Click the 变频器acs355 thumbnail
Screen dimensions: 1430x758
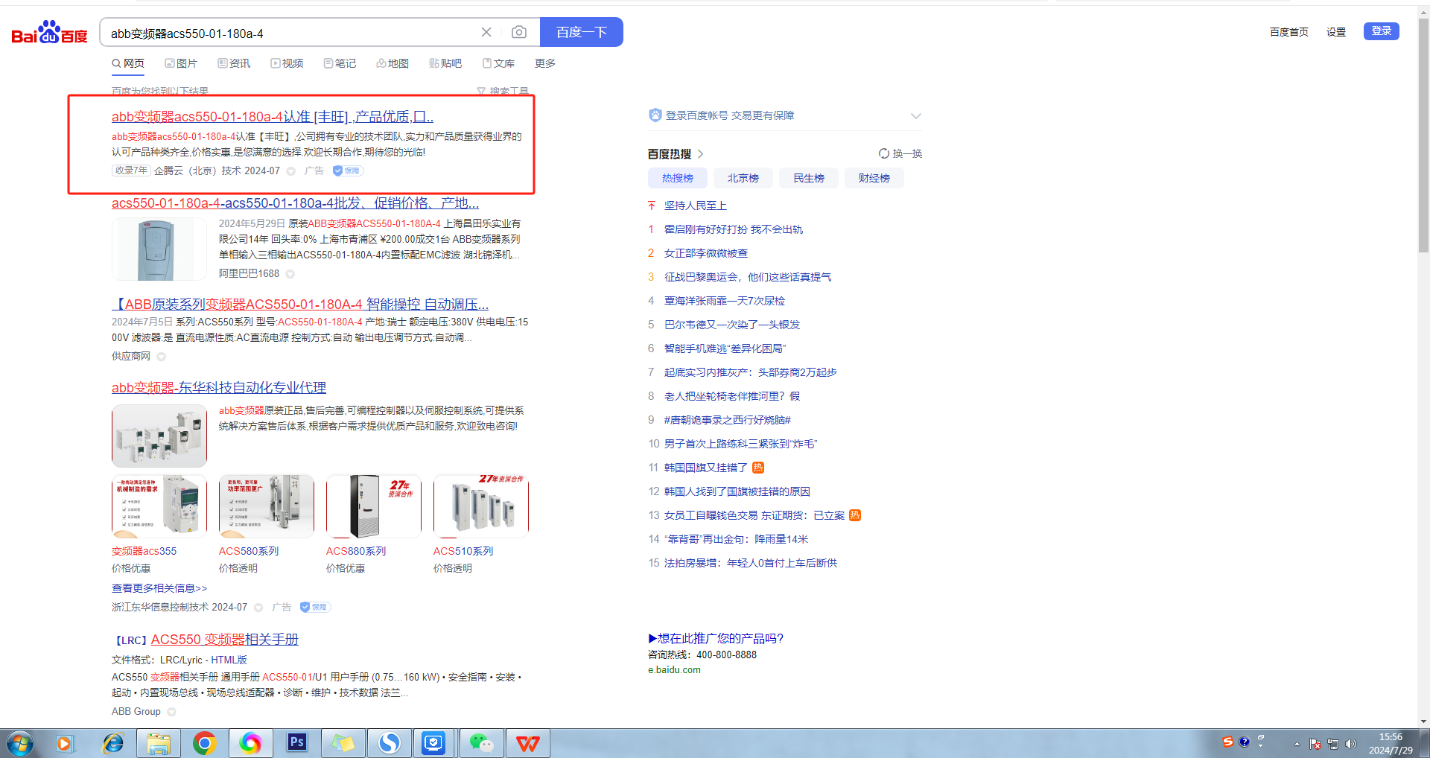point(159,506)
